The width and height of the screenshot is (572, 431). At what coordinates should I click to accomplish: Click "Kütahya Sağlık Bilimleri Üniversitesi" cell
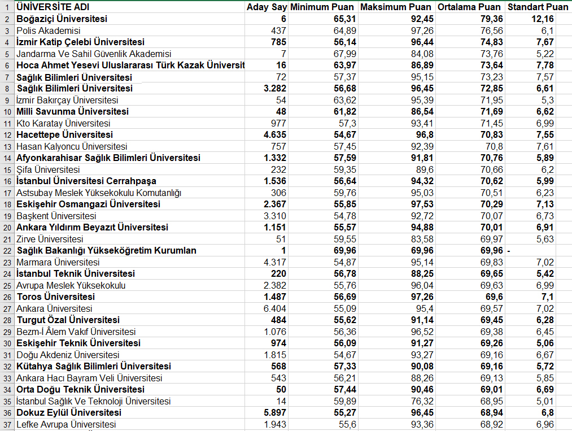pos(130,367)
